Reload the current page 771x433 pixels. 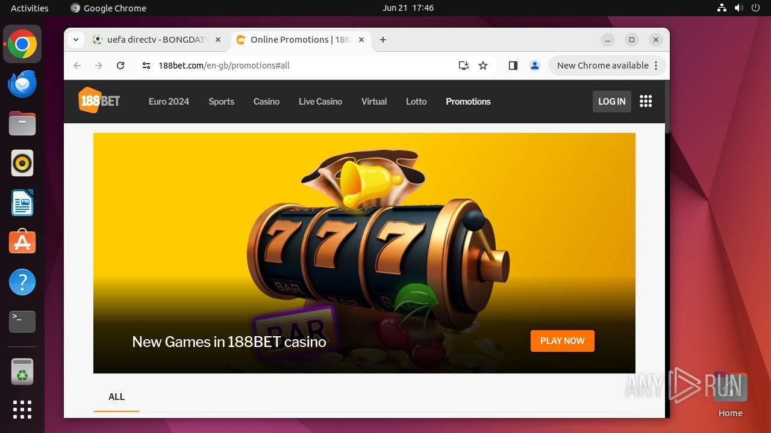click(120, 66)
